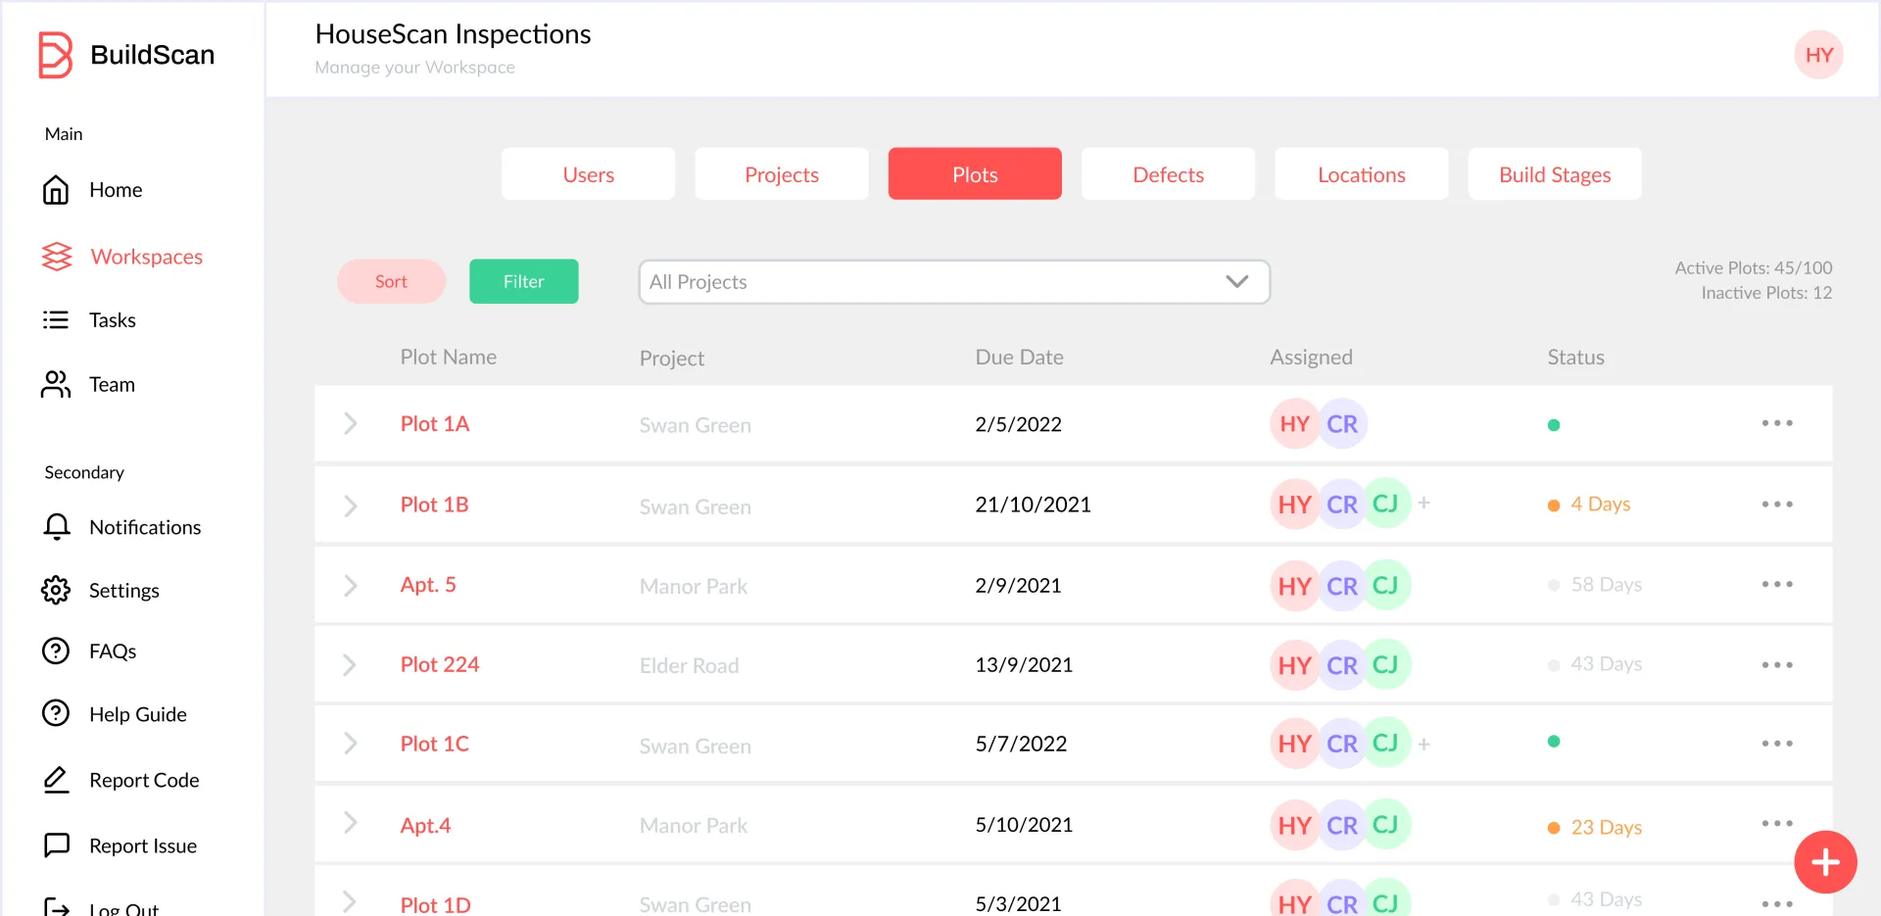Open the Plot 224 link
This screenshot has height=916, width=1881.
(x=440, y=665)
